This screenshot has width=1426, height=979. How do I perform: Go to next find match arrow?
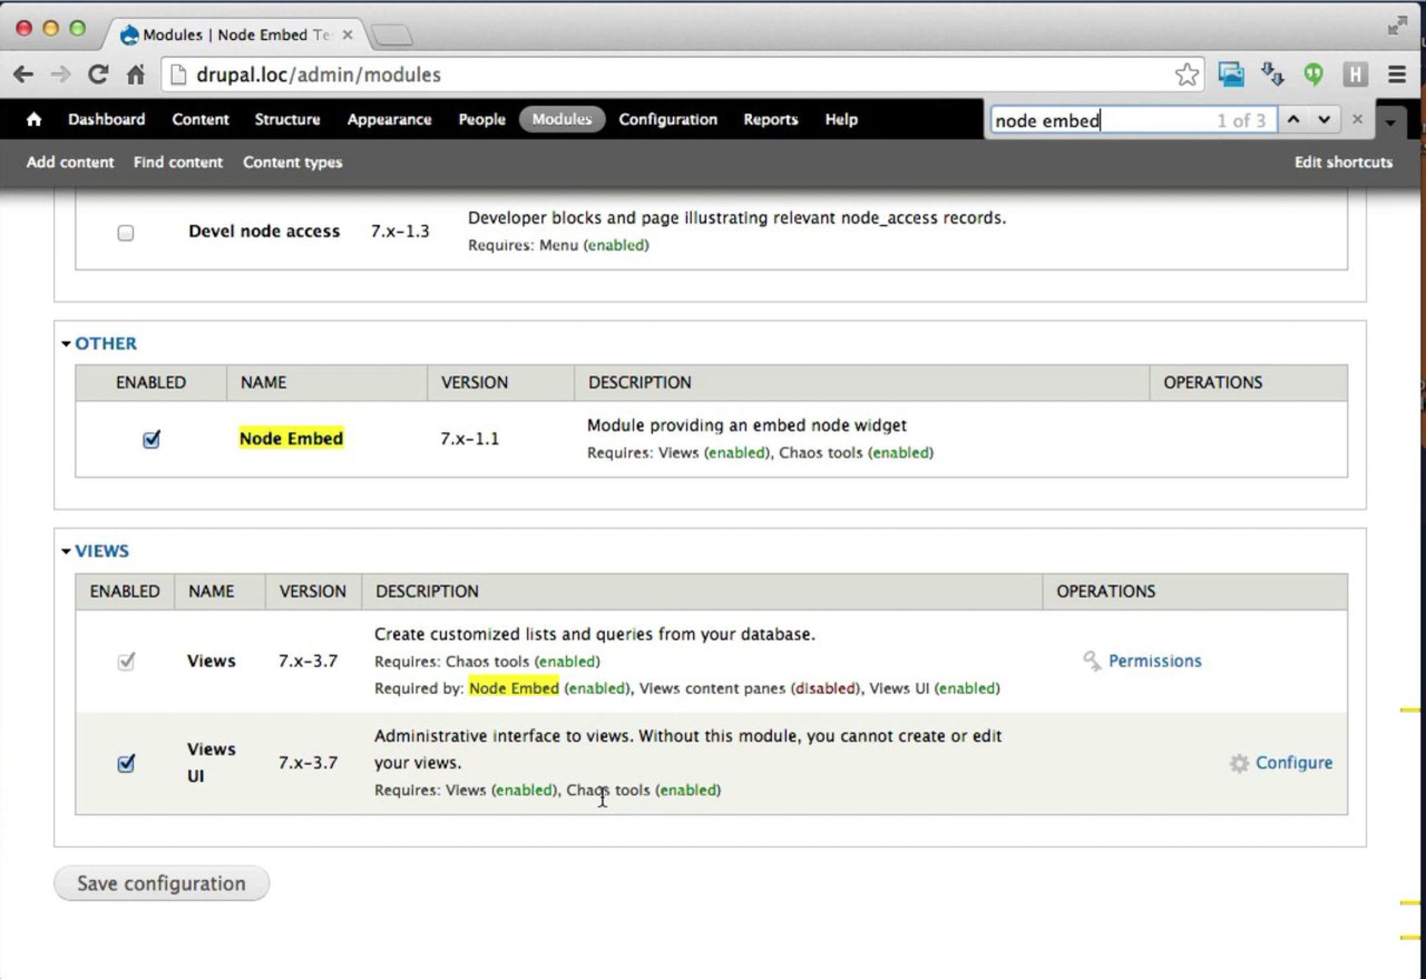pos(1324,119)
